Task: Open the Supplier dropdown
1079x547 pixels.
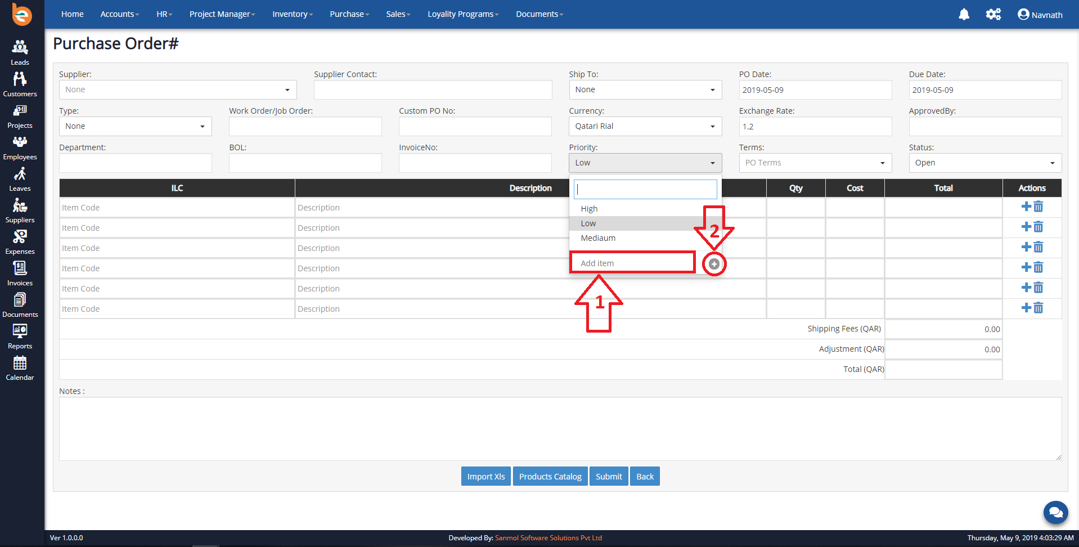Action: tap(178, 90)
